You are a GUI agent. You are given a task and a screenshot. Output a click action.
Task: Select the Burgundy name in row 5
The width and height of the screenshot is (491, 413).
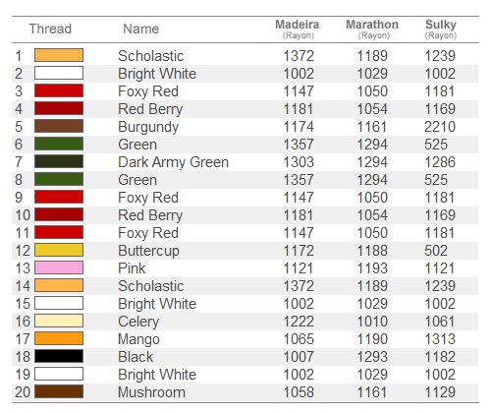pyautogui.click(x=148, y=127)
